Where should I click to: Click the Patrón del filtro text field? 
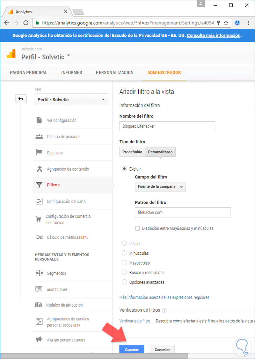[x=183, y=213]
